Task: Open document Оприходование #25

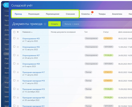Action: tap(31, 38)
